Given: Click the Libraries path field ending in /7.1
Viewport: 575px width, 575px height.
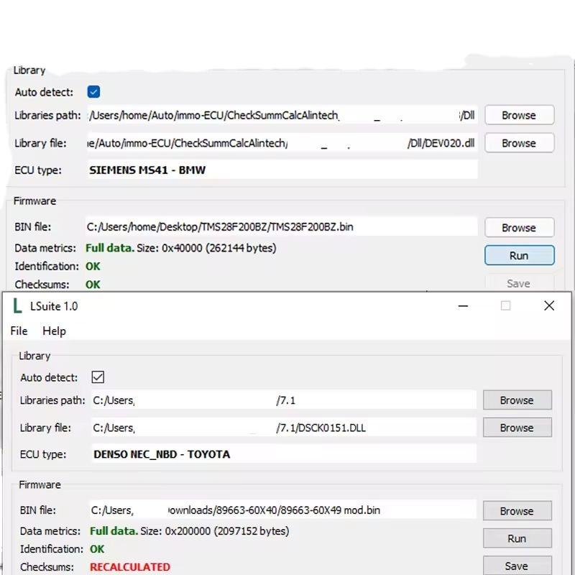Looking at the screenshot, I should point(284,400).
